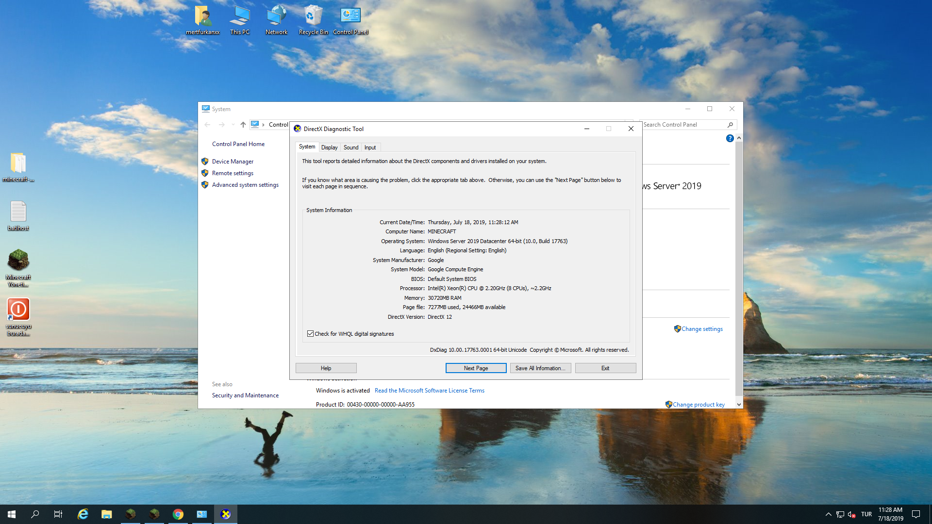Screen dimensions: 932x524
Task: Toggle Check for WHQL digital signatures
Action: [x=310, y=334]
